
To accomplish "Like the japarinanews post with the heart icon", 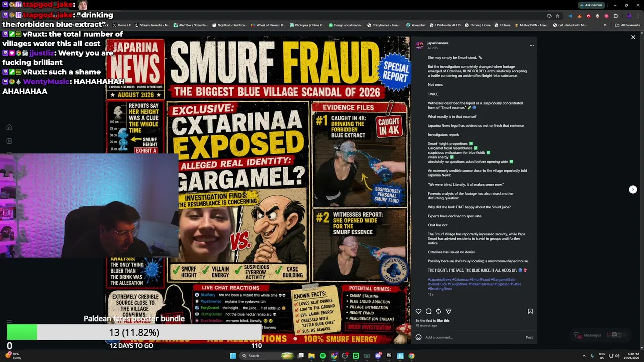I will click(418, 311).
